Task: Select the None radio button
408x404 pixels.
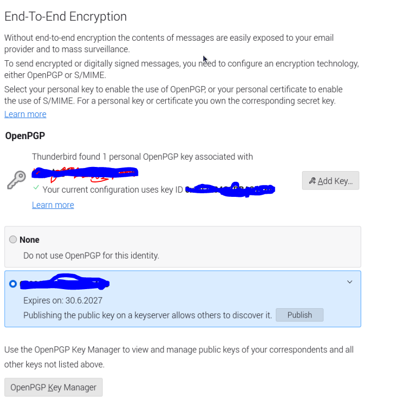Action: [13, 240]
